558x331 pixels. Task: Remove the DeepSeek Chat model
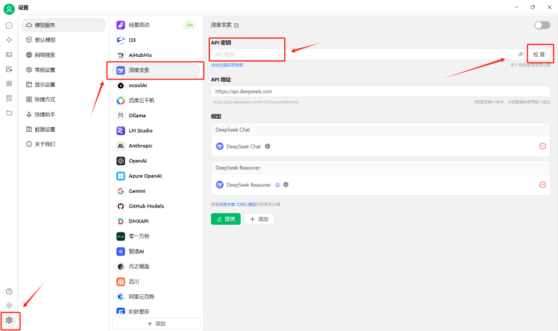point(542,146)
